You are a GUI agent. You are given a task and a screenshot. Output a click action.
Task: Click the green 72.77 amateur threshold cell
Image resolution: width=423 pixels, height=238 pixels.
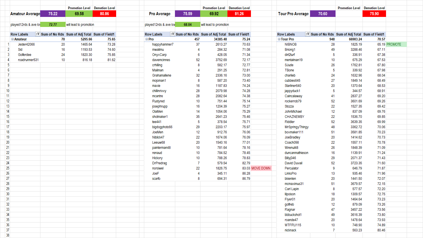53,25
